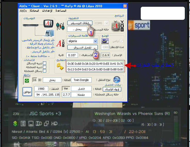Click the Twin Dongle type field
Viewport: 190px width, 147px height.
point(81,80)
